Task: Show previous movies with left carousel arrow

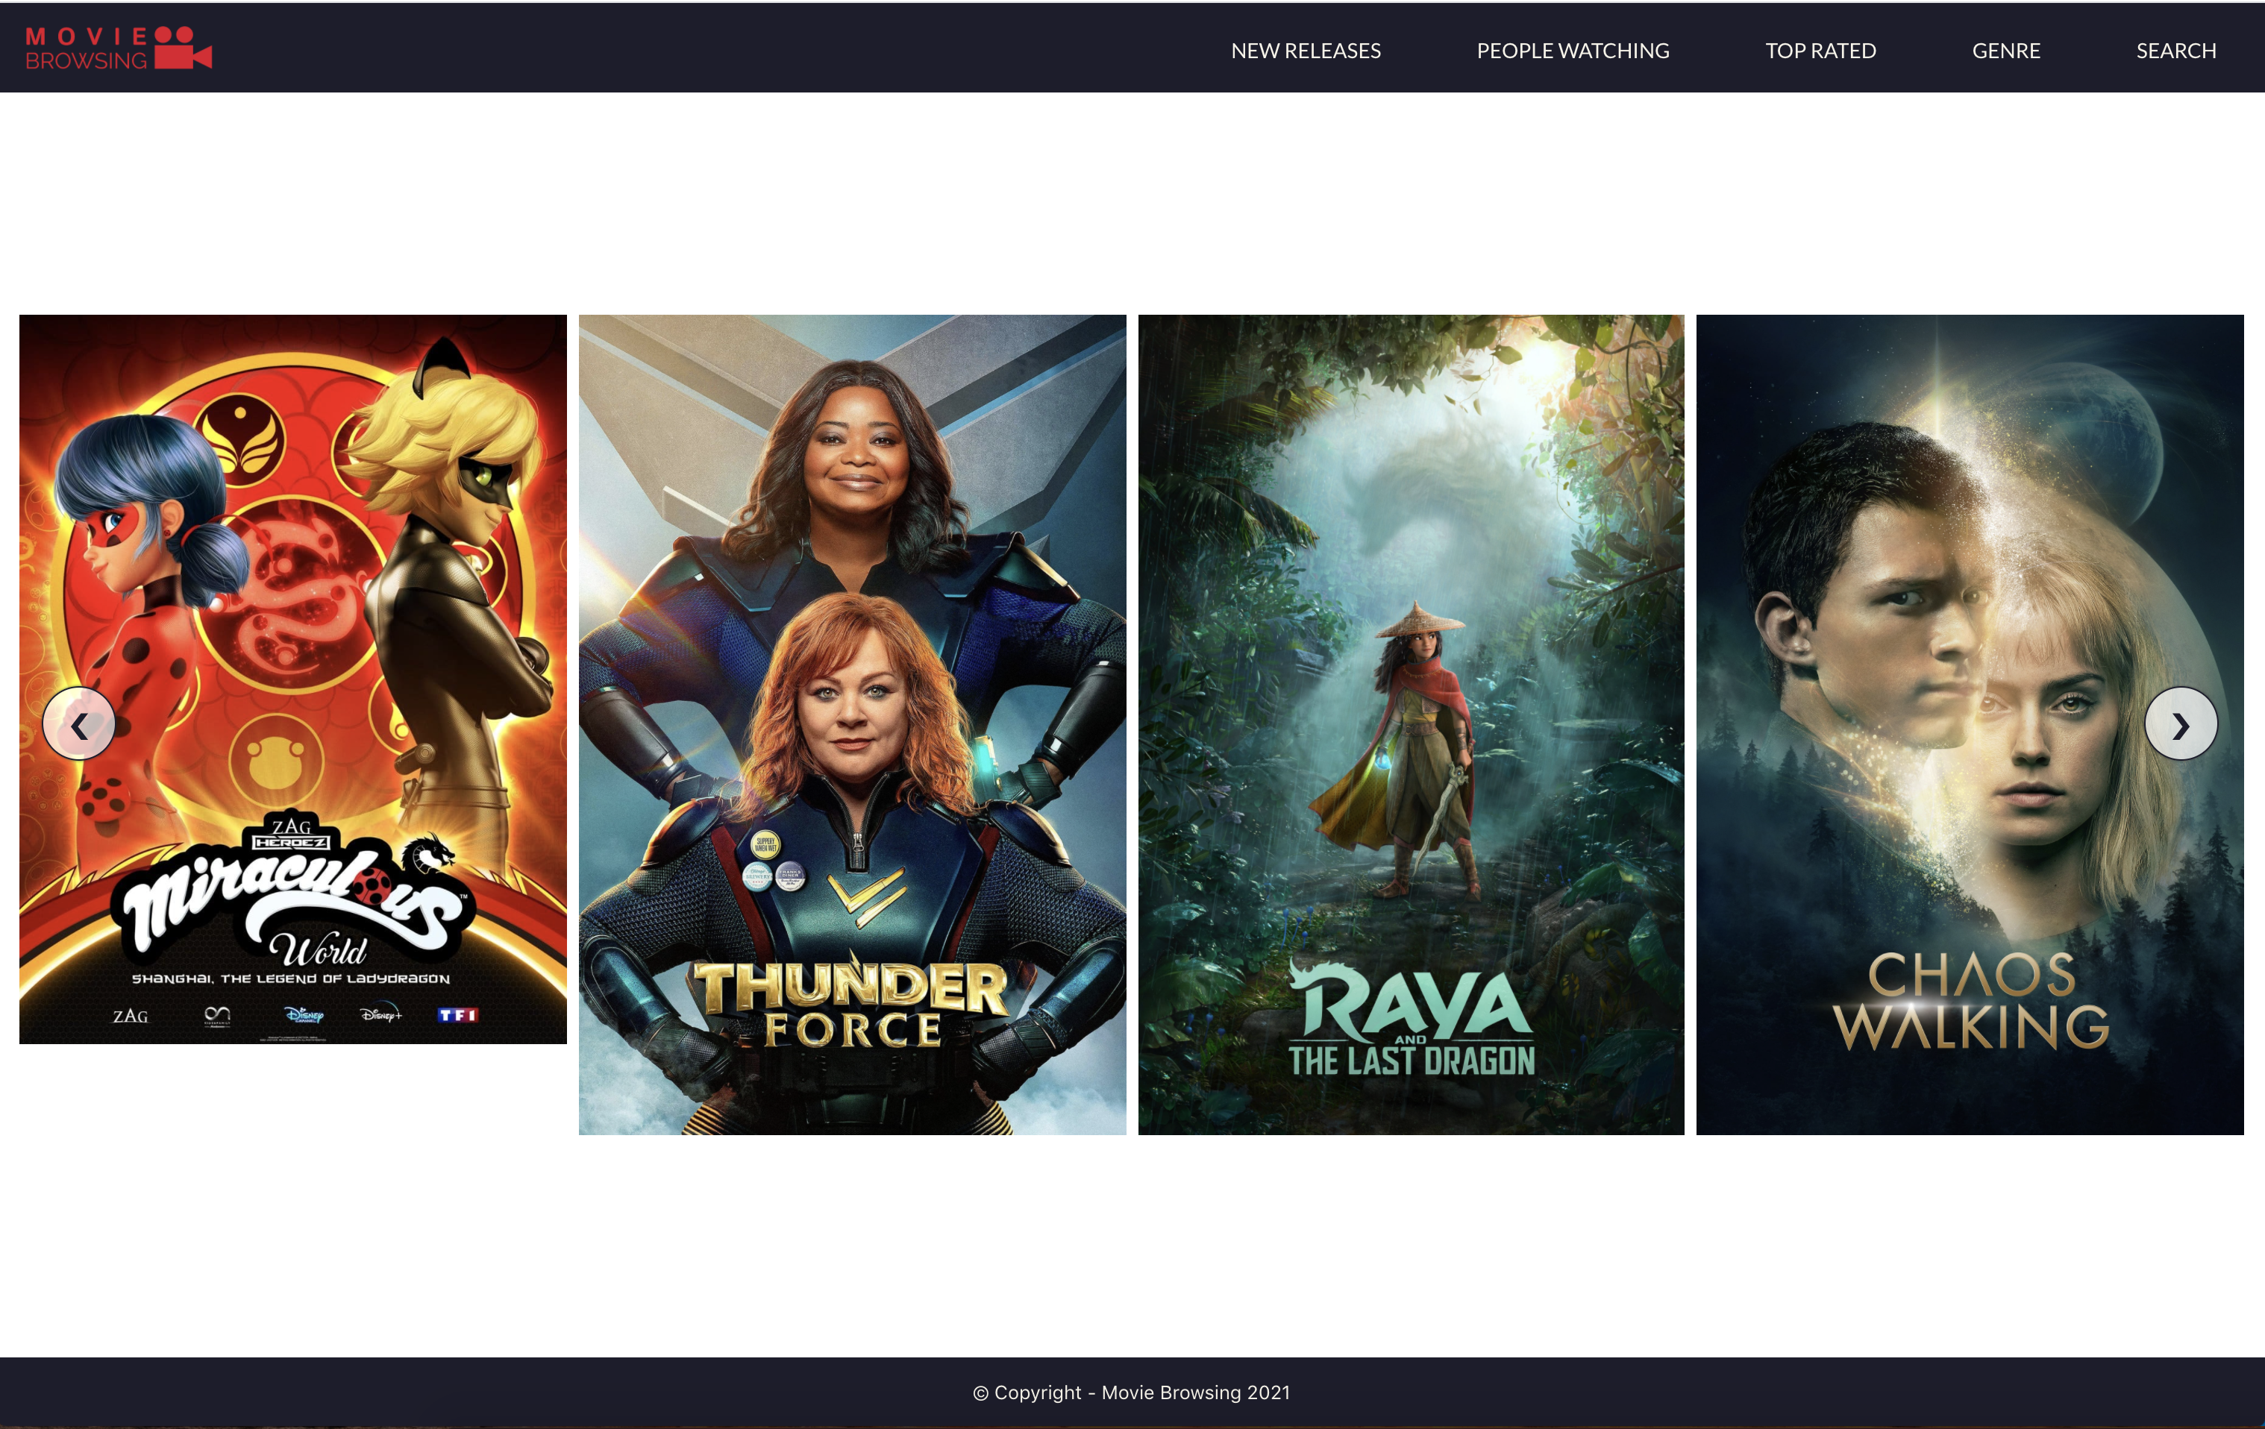Action: pyautogui.click(x=79, y=724)
